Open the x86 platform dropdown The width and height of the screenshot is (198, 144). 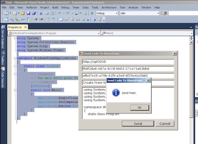coord(140,13)
